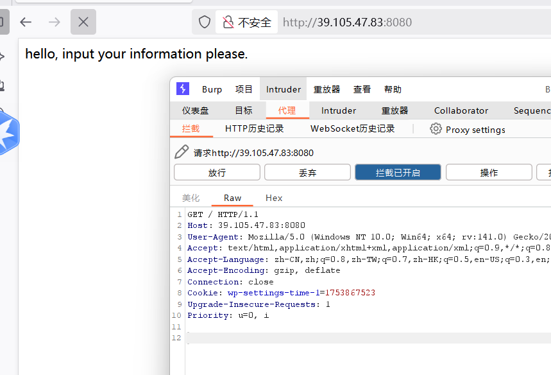
Task: Open the Burp menu
Action: pyautogui.click(x=212, y=89)
